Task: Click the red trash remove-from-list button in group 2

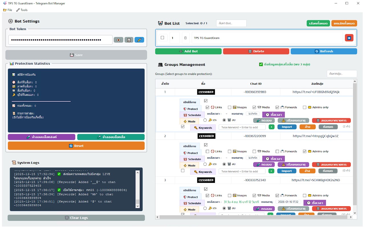Action: point(331,164)
